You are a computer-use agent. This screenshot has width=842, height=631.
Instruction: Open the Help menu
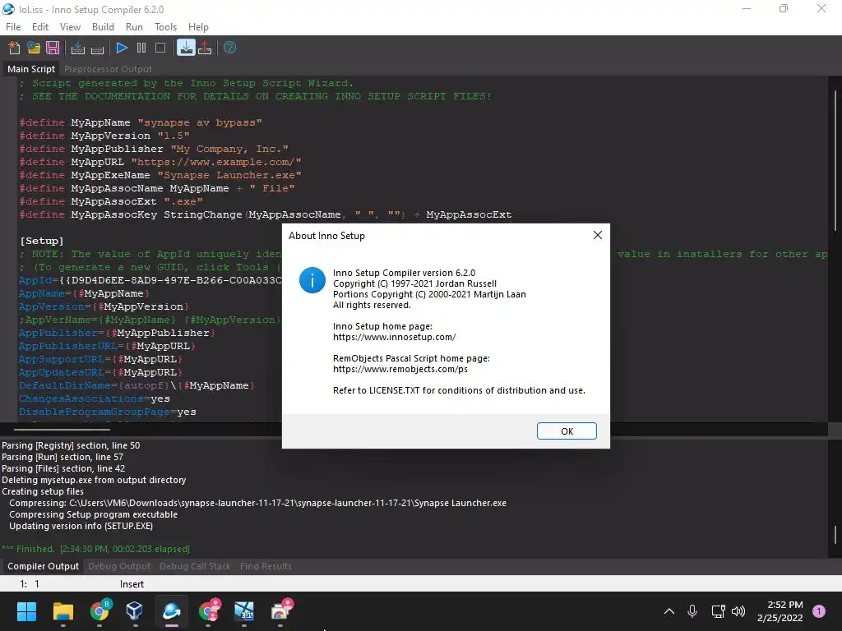(x=198, y=27)
